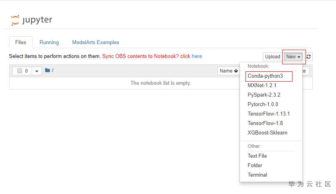Click the 'here' sync link
The width and height of the screenshot is (336, 194).
point(197,56)
